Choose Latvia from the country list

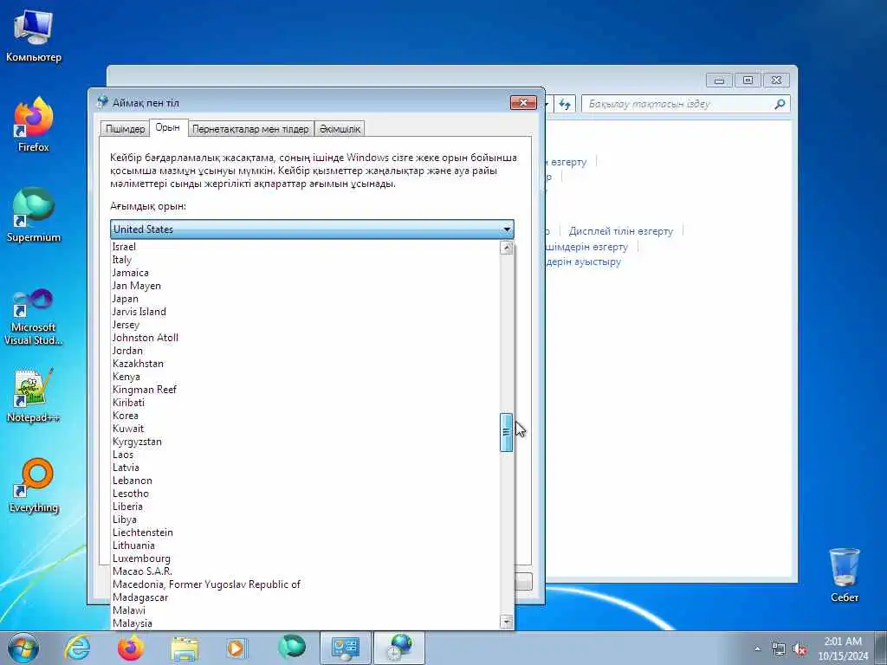(x=306, y=468)
